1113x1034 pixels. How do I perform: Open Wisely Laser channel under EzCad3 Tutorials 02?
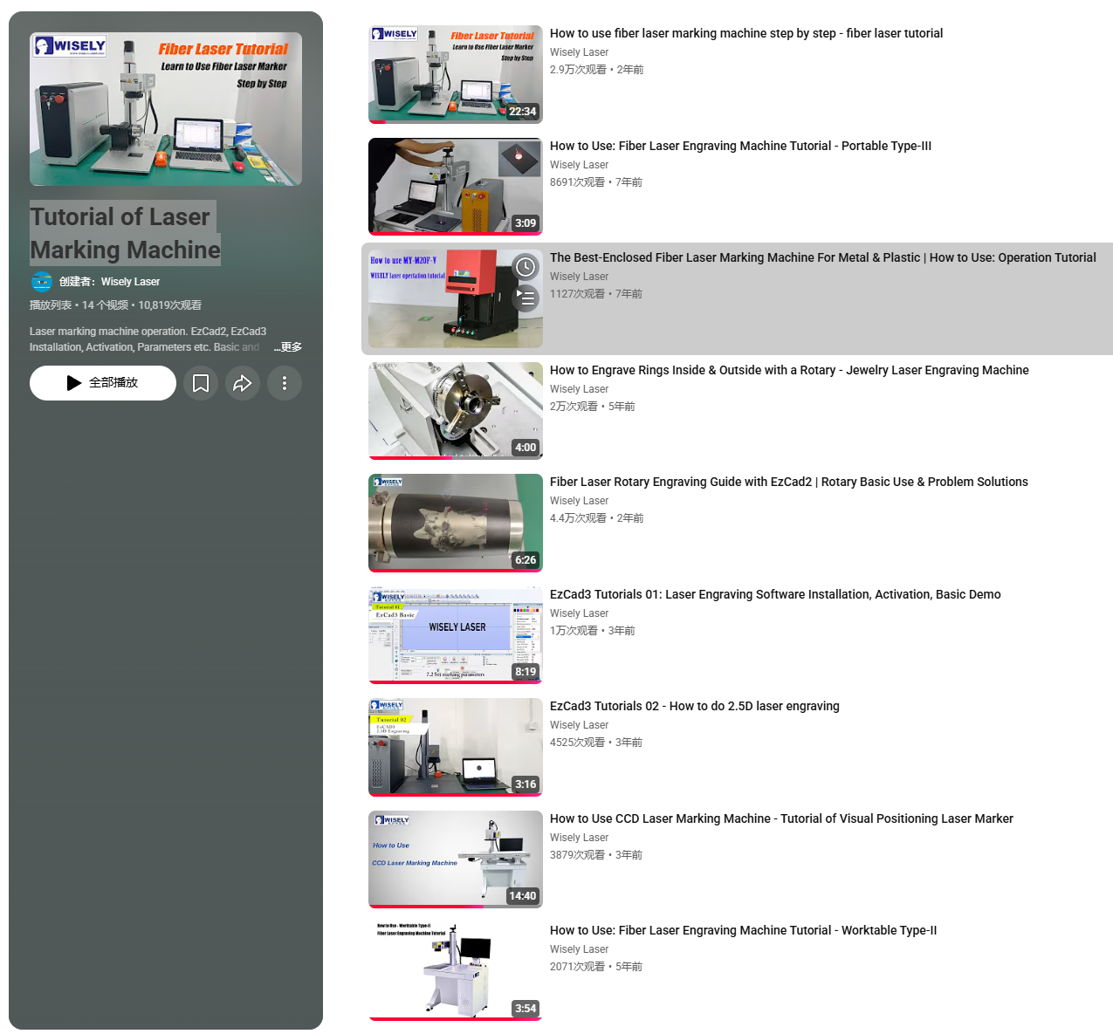579,725
